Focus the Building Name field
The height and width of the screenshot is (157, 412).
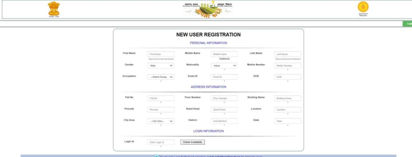coord(287,98)
